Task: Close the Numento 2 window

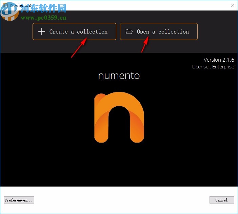Action: [232, 5]
